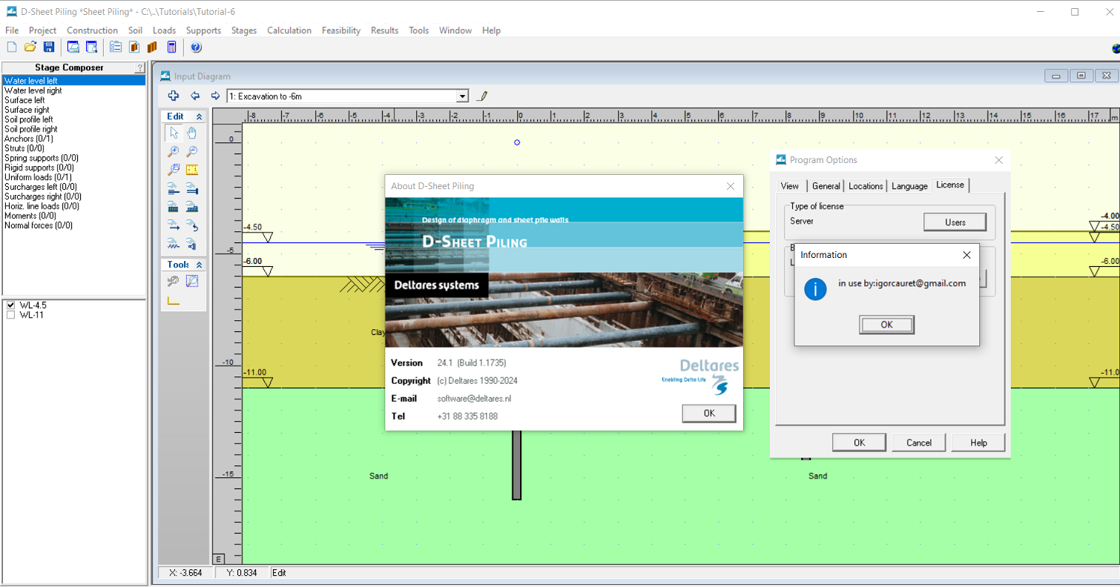This screenshot has height=587, width=1120.
Task: Go to the next stage with the right arrow
Action: 215,96
